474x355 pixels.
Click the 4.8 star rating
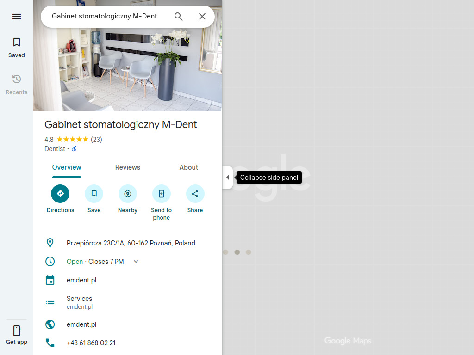pos(67,140)
